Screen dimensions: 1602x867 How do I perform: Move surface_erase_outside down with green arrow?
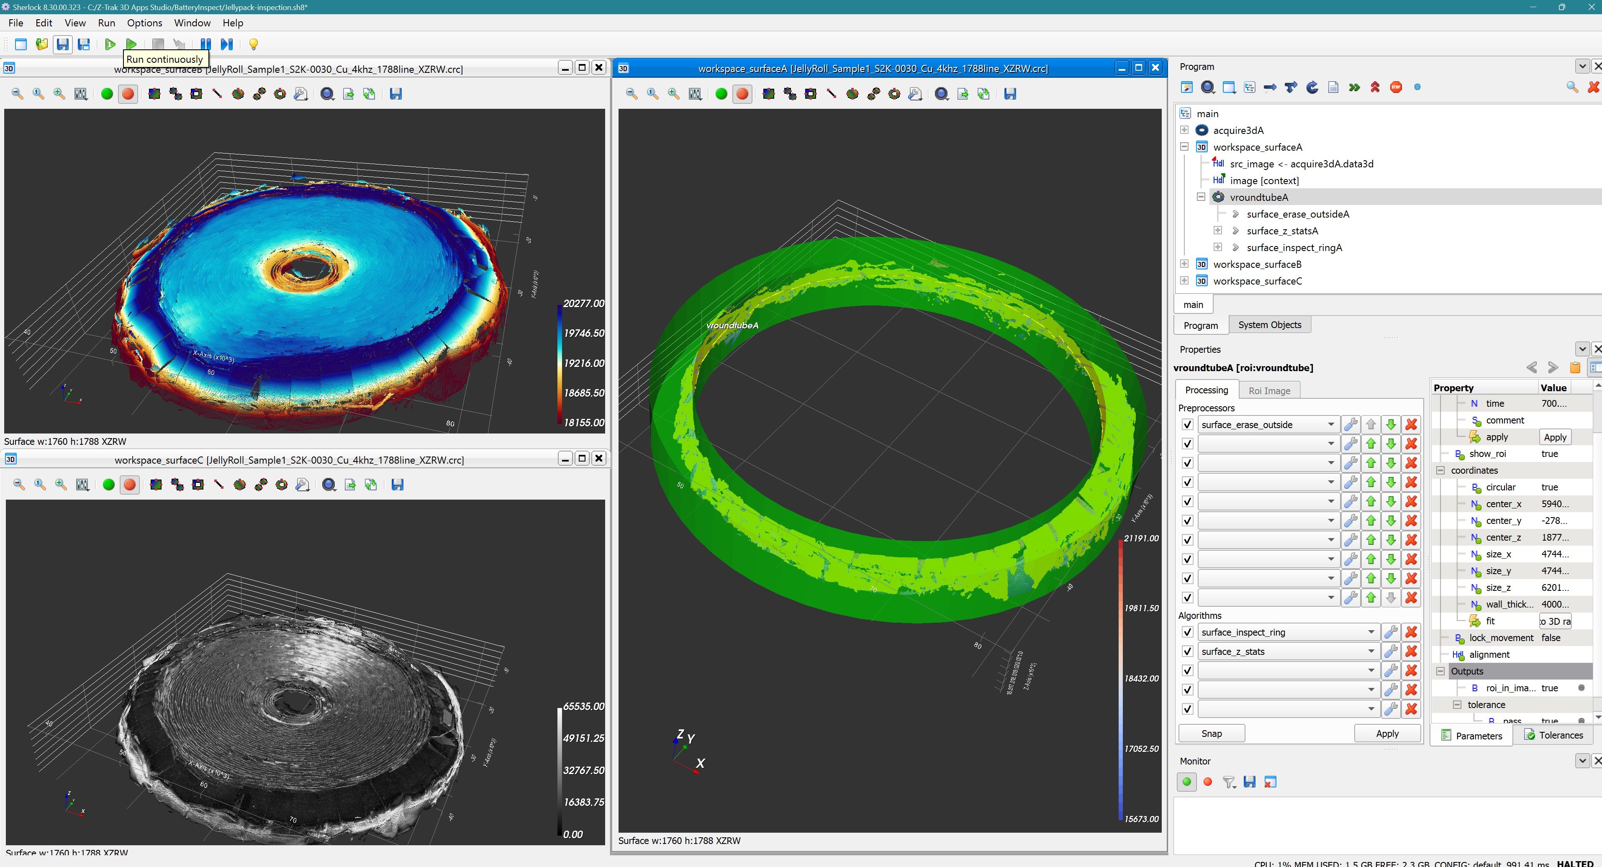click(x=1391, y=425)
